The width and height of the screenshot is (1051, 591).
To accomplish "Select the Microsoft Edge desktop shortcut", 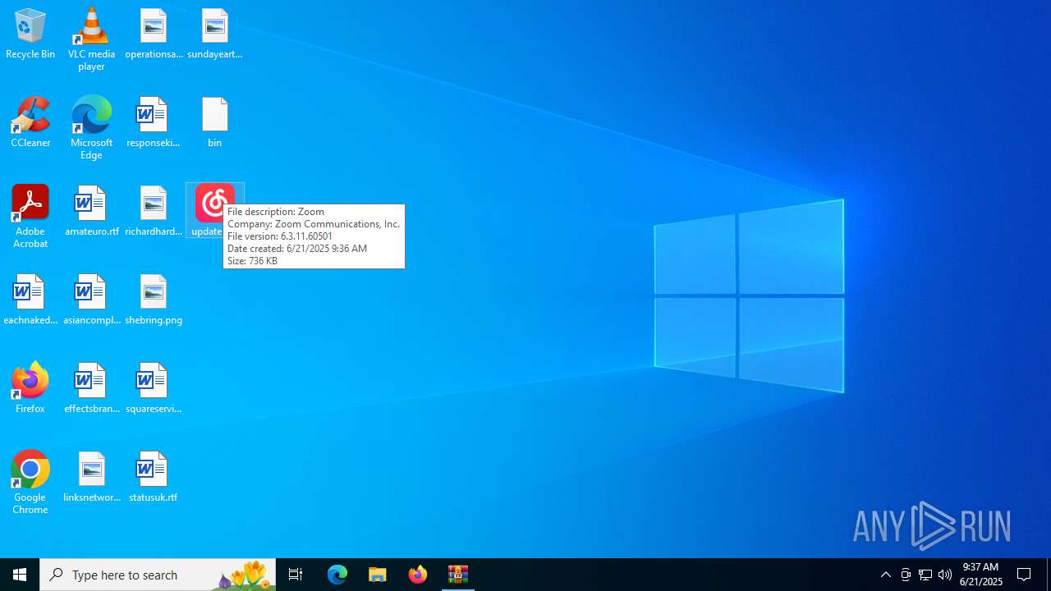I will point(91,128).
